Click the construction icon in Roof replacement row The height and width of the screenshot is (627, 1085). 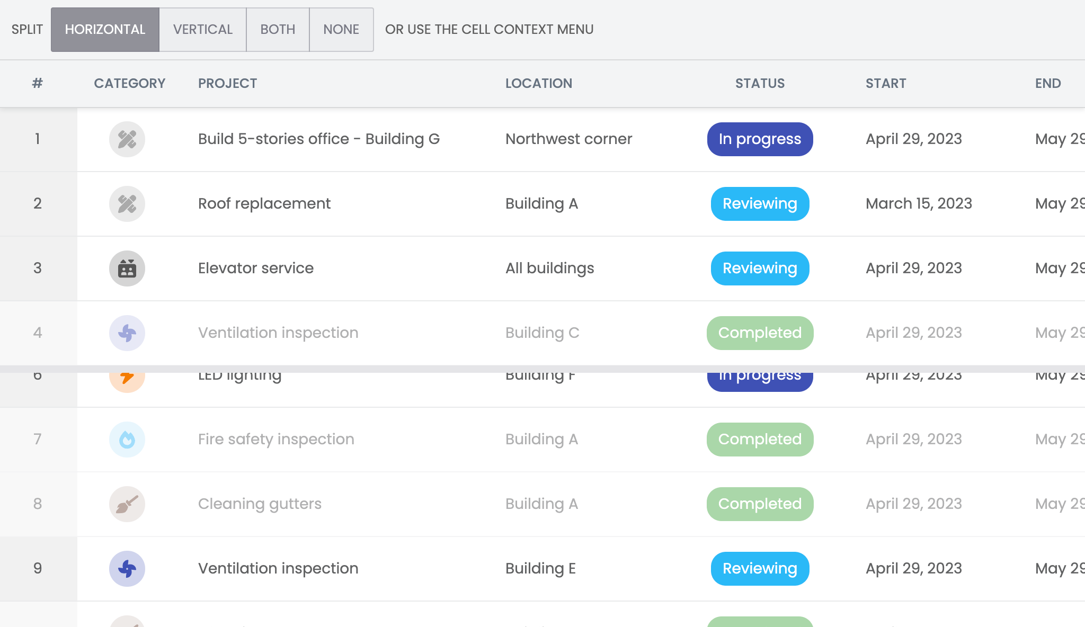(127, 204)
